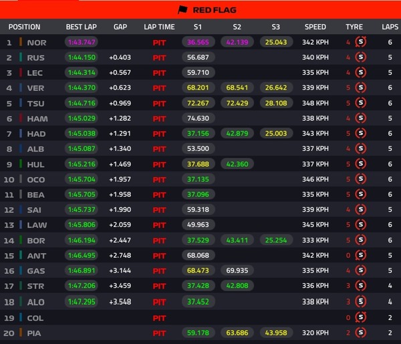This screenshot has width=401, height=344.
Task: Click RUS's best lap 1:44.150
Action: point(82,57)
